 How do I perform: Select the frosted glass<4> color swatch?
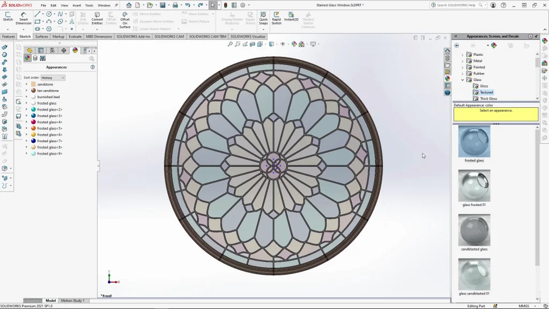pos(33,122)
